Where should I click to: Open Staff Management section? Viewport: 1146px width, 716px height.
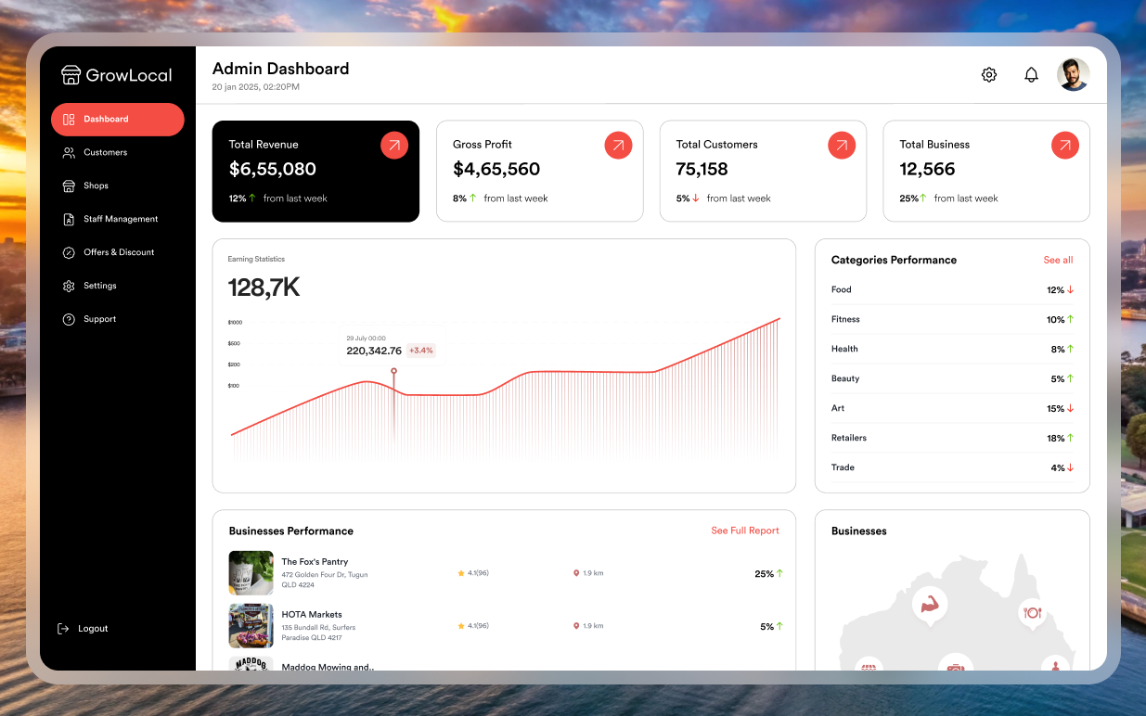(x=121, y=219)
